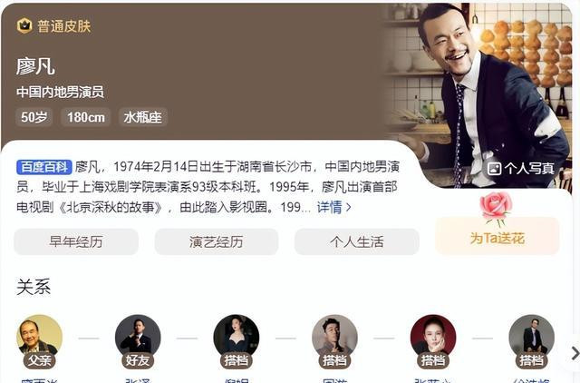Click the crown skin badge icon
580x383 pixels.
click(x=24, y=26)
